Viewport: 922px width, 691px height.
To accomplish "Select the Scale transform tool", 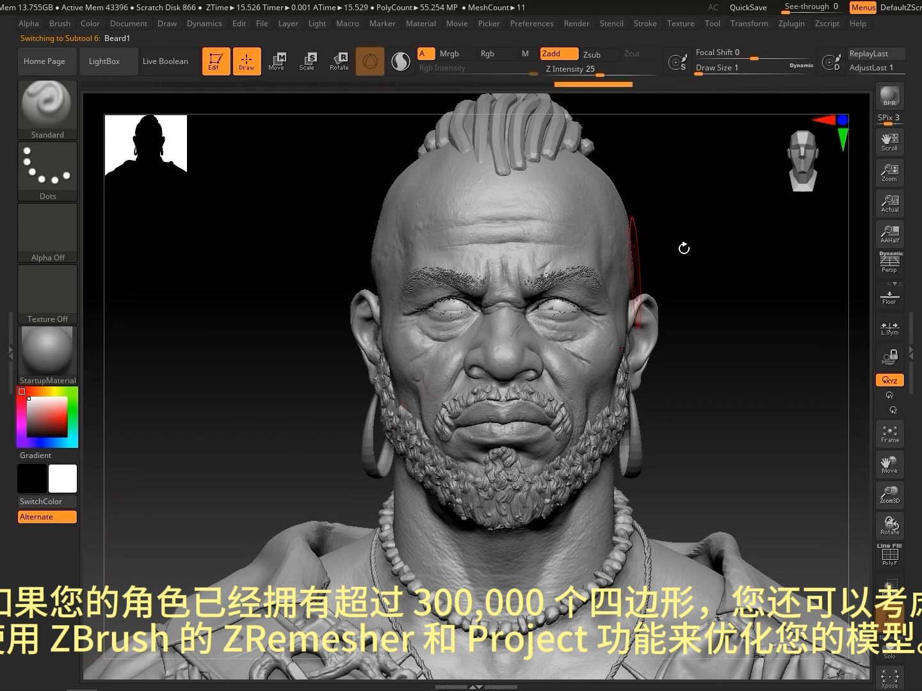I will [307, 61].
